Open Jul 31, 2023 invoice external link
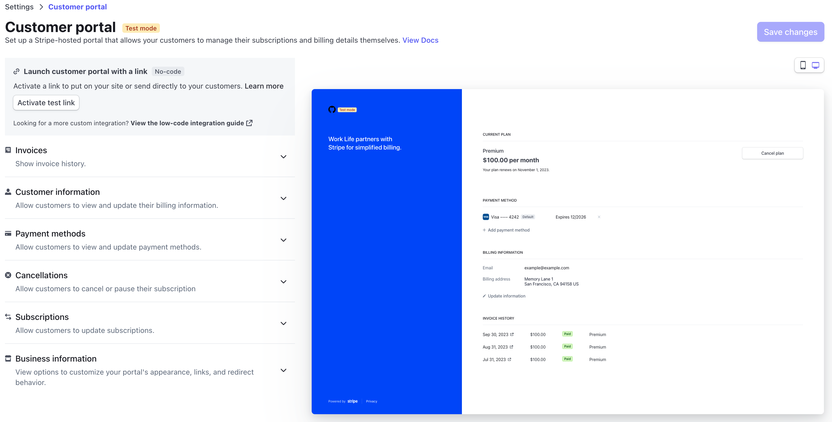The height and width of the screenshot is (422, 832). tap(509, 359)
